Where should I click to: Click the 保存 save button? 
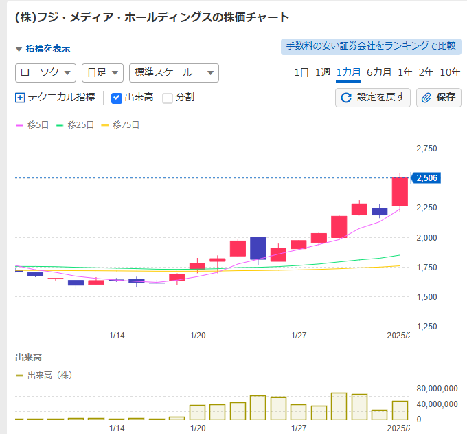pos(438,98)
